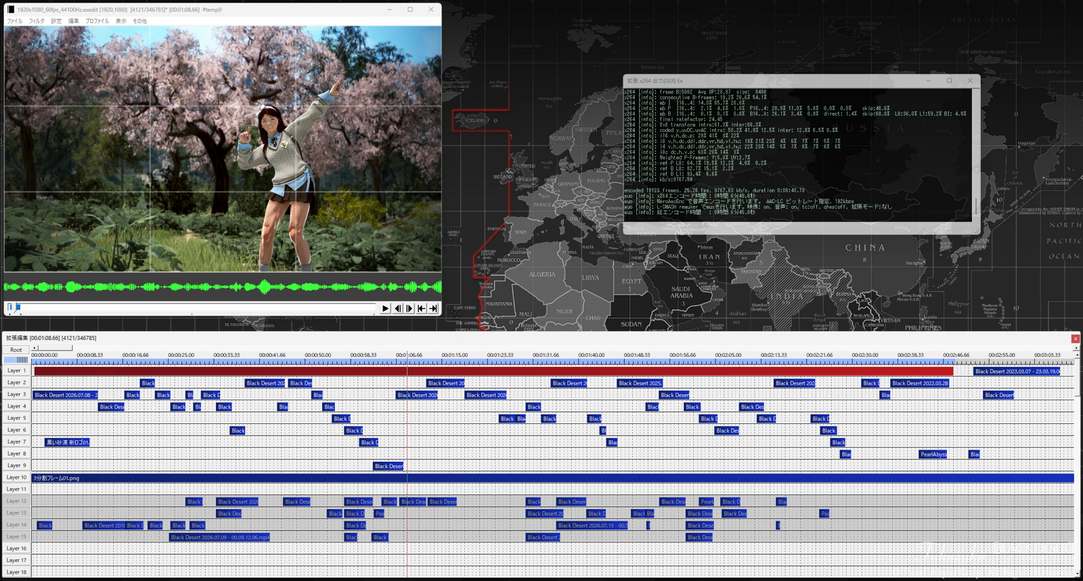
Task: Toggle visibility of Layer 10
Action: 16,477
